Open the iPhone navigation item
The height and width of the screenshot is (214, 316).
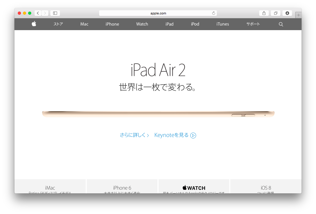pos(112,24)
